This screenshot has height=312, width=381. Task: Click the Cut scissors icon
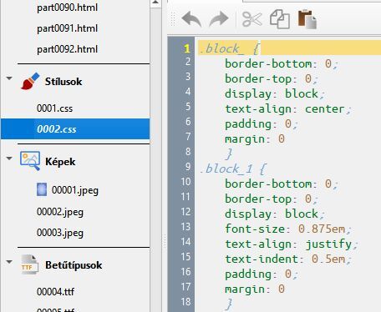[x=252, y=19]
